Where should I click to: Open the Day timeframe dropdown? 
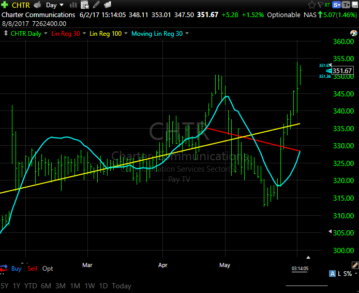coord(54,5)
